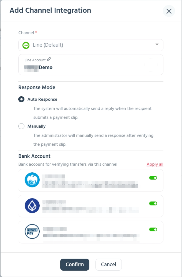The width and height of the screenshot is (182, 277).
Task: Click the Krungthai bank logo icon
Action: tap(32, 180)
